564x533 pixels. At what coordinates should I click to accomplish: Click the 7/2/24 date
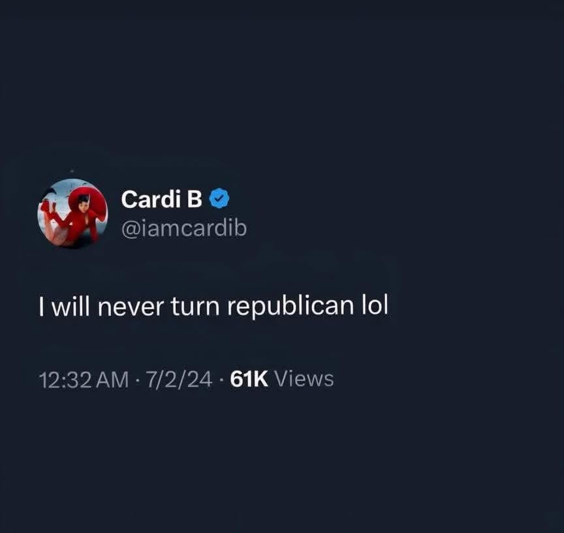179,380
